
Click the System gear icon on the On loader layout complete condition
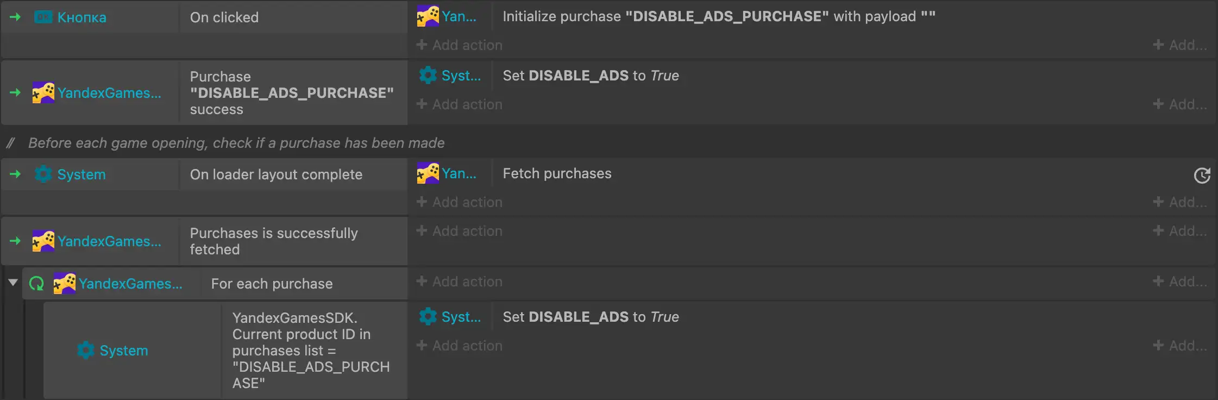(43, 174)
